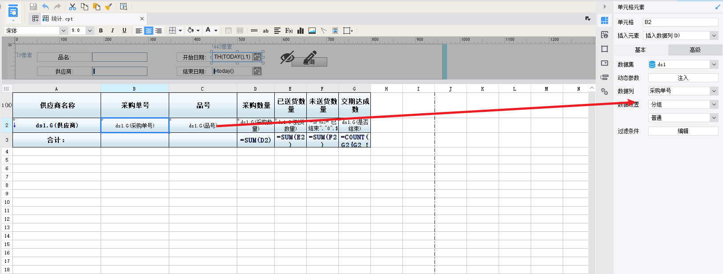723x274 pixels.
Task: Click the 供应商 input field in the parameter pane
Action: point(120,71)
